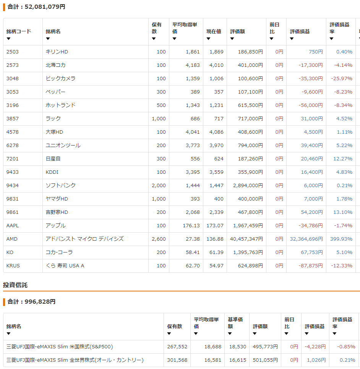Sort investment trusts by 保有数 arrow
The width and height of the screenshot is (360, 369).
point(169,333)
